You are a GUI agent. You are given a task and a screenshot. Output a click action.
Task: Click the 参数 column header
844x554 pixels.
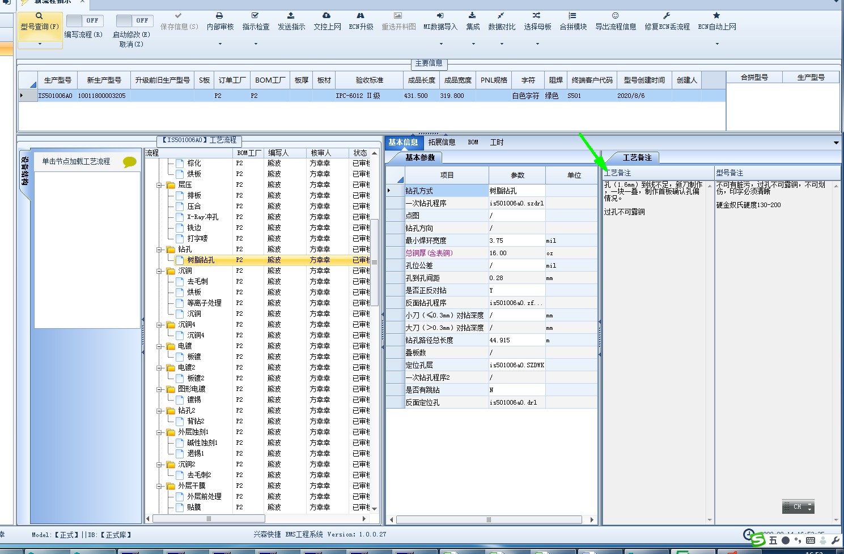click(518, 175)
